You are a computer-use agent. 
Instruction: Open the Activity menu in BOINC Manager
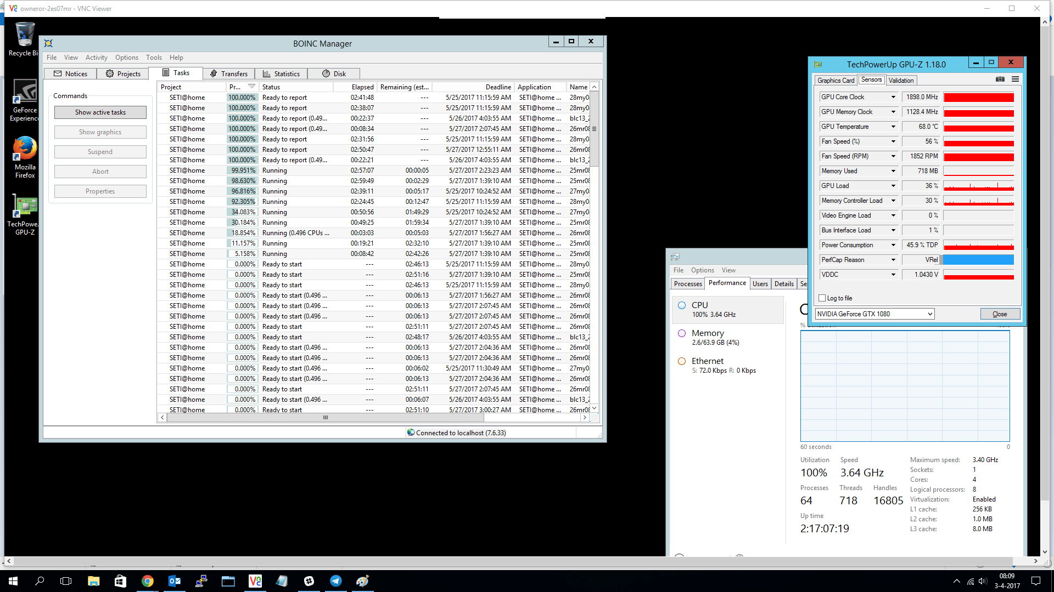(96, 58)
